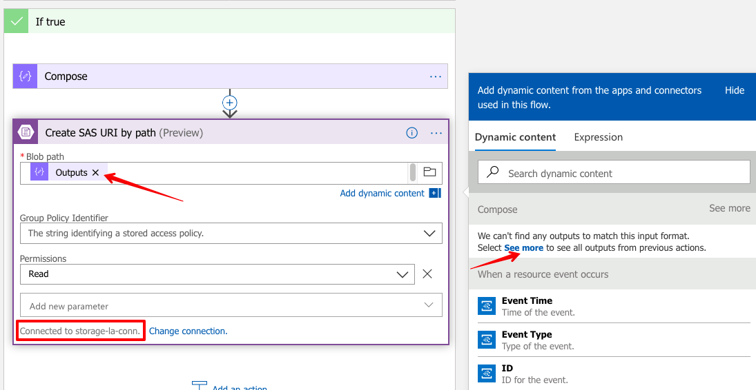Click the Change connection link
Image resolution: width=756 pixels, height=390 pixels.
[188, 331]
